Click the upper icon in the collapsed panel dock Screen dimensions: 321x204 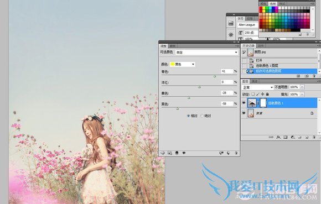[231, 23]
